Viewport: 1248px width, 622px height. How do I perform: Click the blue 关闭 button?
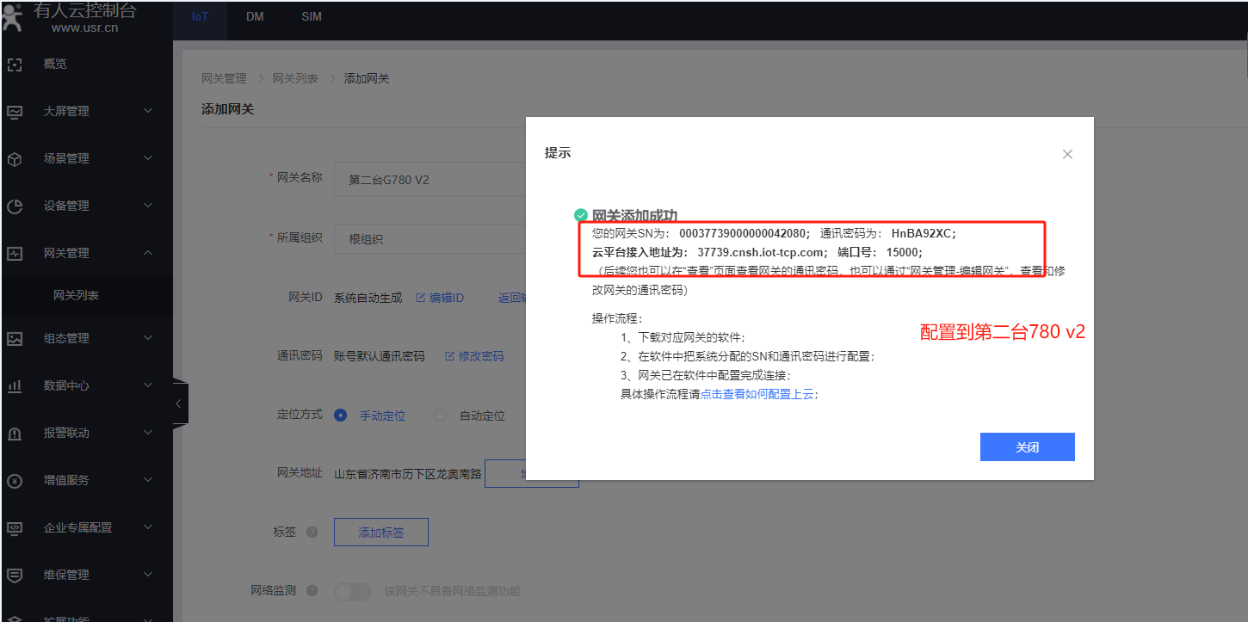coord(1027,447)
